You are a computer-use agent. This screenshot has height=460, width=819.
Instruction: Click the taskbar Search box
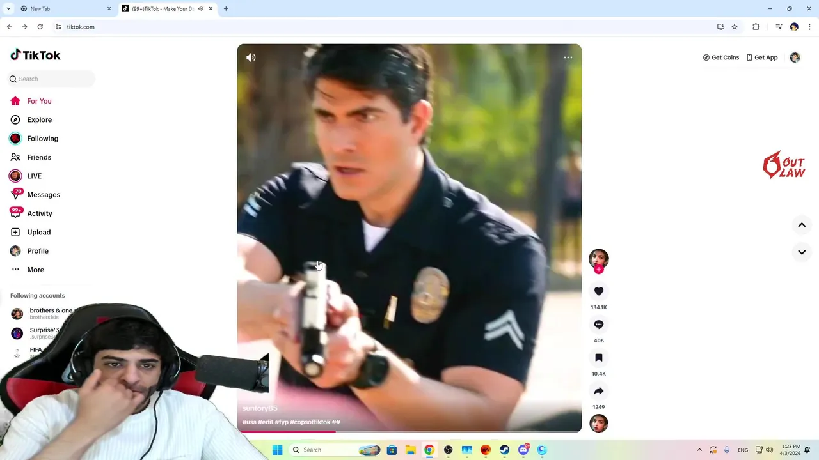coord(336,450)
